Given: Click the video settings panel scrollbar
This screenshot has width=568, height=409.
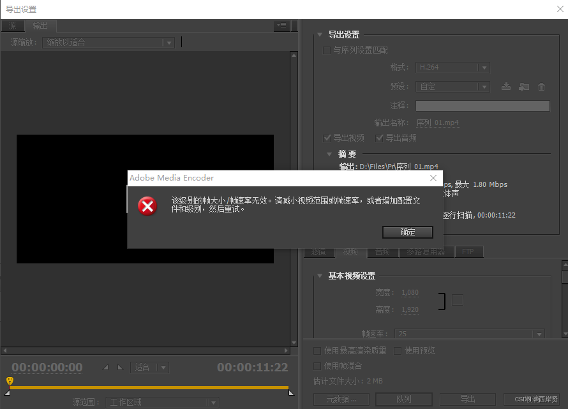Looking at the screenshot, I should (565, 299).
